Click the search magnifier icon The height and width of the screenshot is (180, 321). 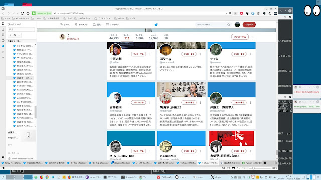[x=229, y=25]
